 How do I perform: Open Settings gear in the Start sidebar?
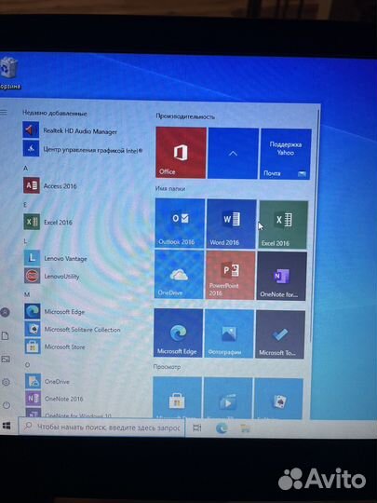click(x=6, y=382)
